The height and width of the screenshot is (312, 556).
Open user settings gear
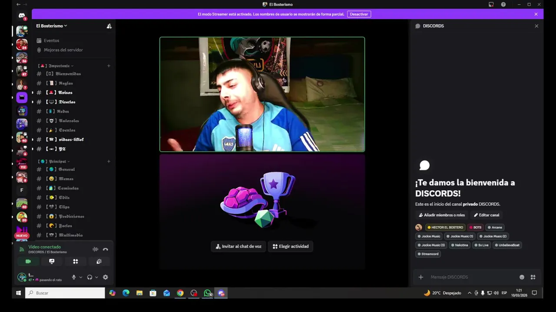[x=105, y=277]
